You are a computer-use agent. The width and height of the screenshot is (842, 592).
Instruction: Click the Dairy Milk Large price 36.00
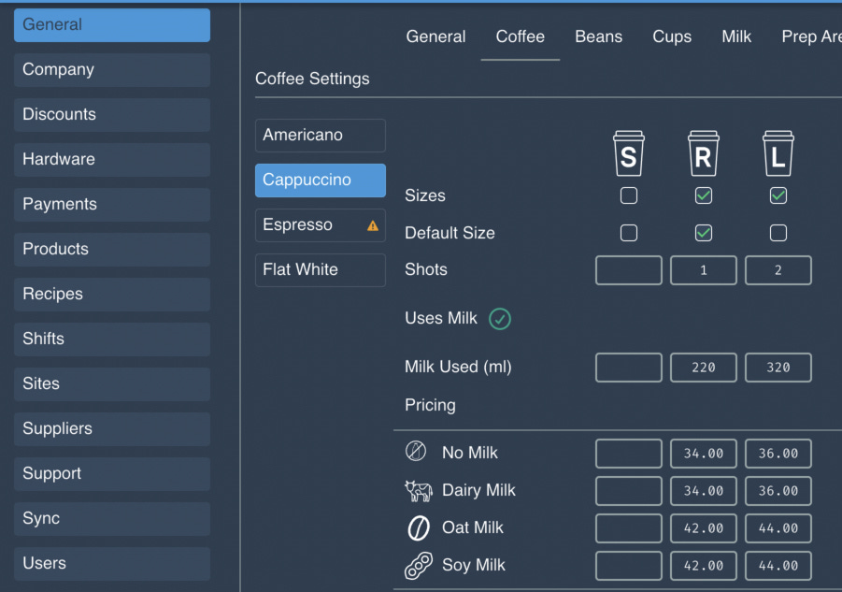pyautogui.click(x=778, y=491)
